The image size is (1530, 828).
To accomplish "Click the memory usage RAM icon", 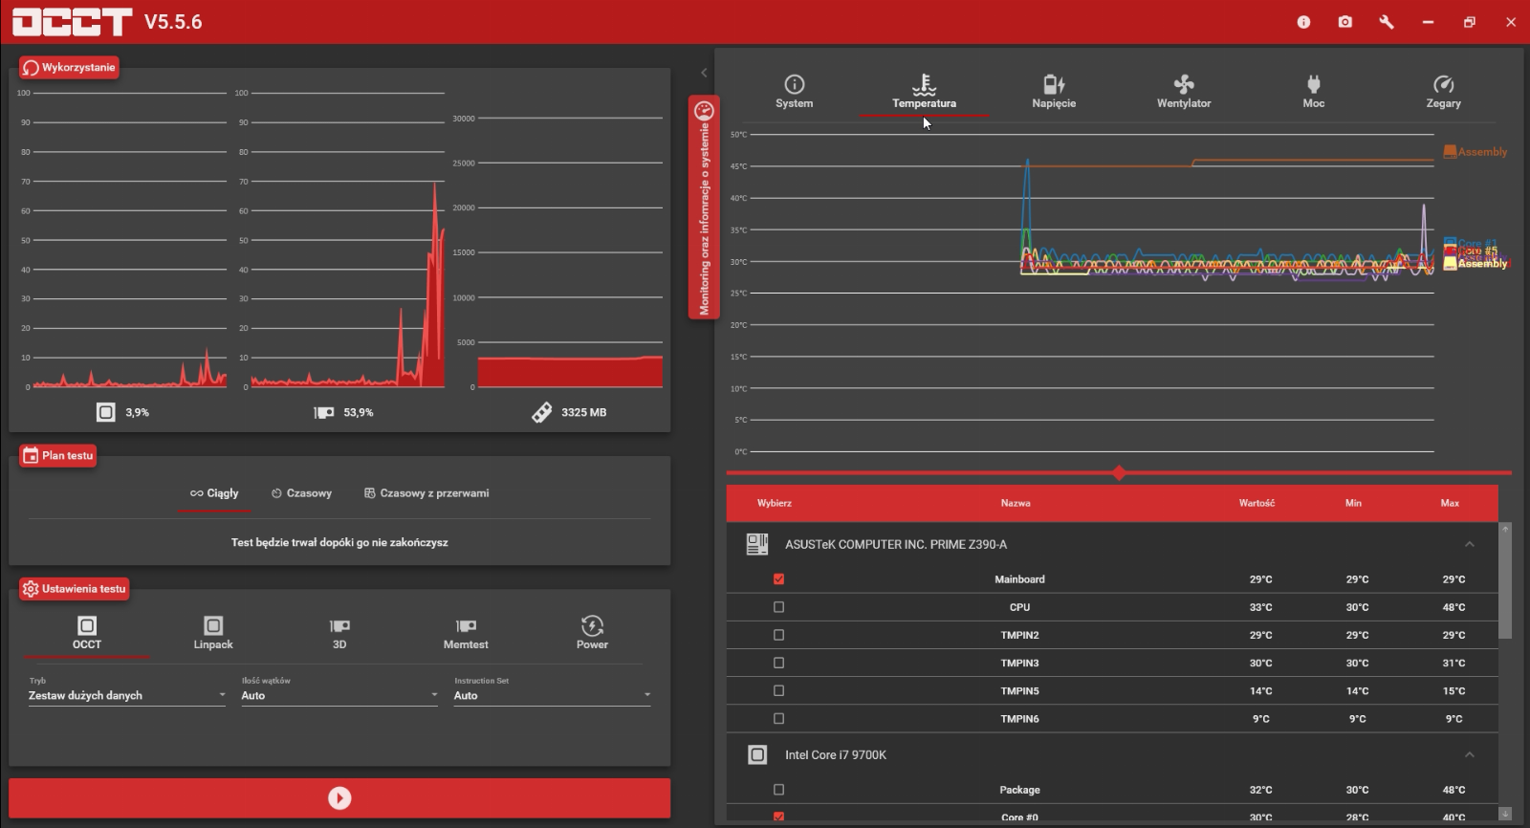I will pos(541,412).
